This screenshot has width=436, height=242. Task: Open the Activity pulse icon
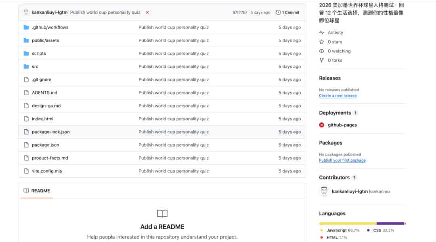(x=322, y=33)
